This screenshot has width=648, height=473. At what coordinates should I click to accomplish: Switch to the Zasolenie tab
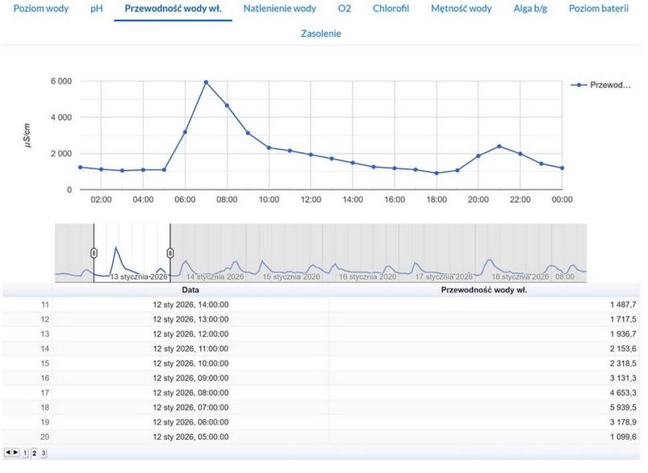(320, 34)
